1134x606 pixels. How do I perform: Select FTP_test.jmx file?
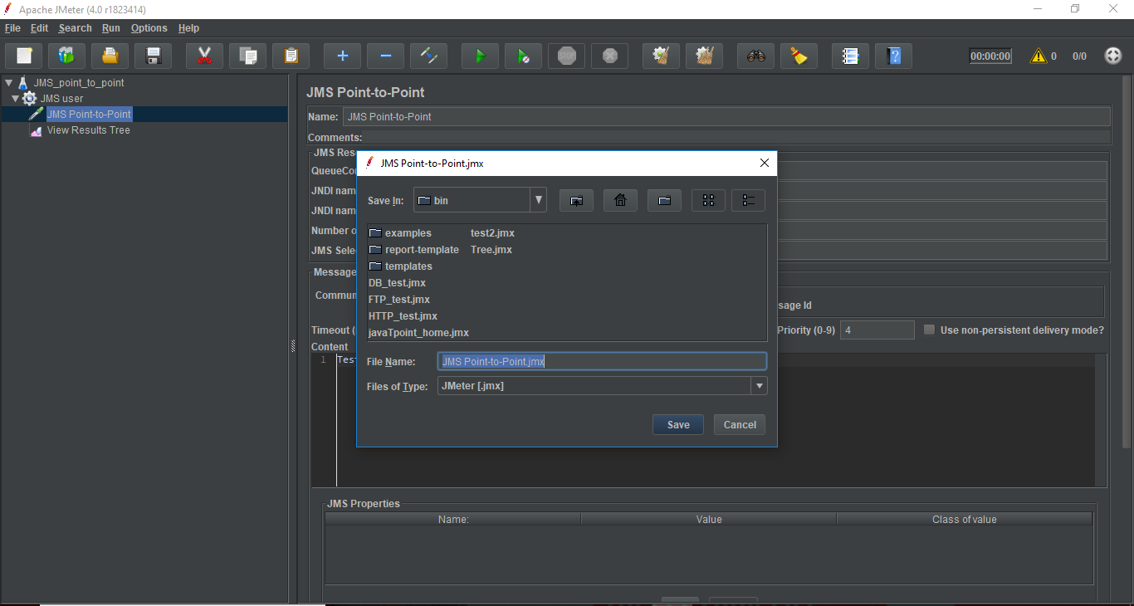coord(399,300)
